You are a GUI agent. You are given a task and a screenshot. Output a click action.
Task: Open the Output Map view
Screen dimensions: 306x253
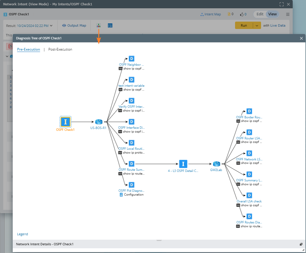(74, 25)
